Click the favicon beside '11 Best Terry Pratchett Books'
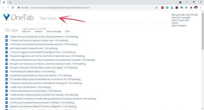 (7, 87)
